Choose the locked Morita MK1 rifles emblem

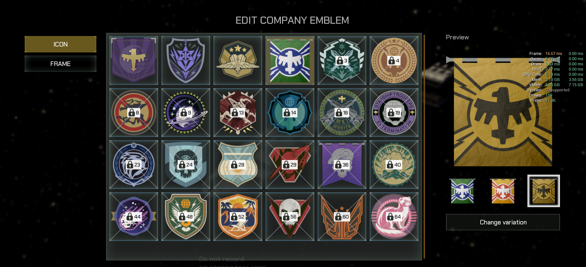click(x=342, y=113)
